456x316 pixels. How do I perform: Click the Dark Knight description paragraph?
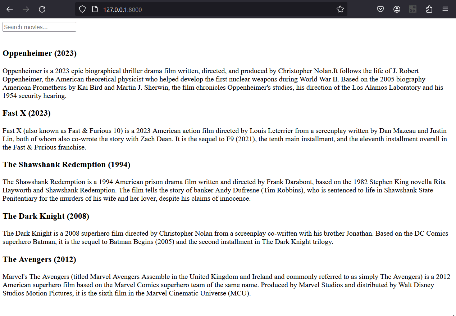click(225, 237)
